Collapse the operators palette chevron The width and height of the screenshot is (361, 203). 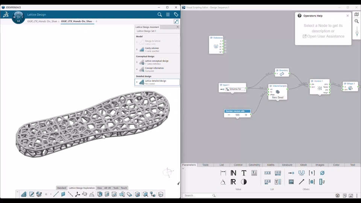(183, 169)
